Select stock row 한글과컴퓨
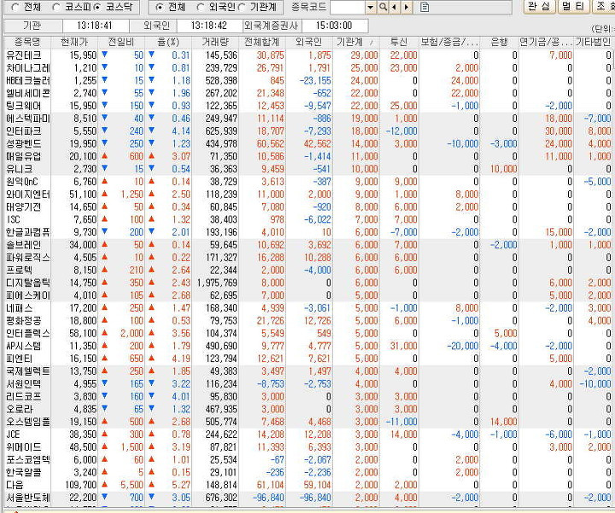 click(x=307, y=232)
